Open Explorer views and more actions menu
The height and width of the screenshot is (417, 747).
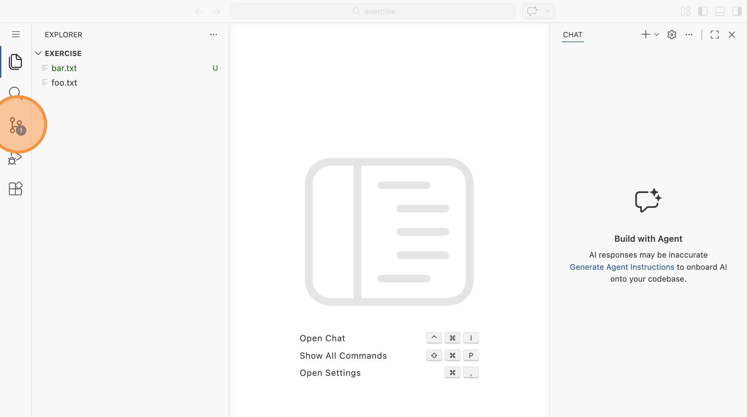click(214, 35)
